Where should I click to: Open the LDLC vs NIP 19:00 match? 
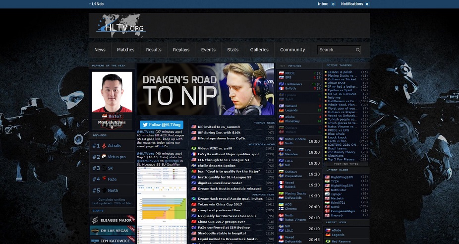click(300, 163)
